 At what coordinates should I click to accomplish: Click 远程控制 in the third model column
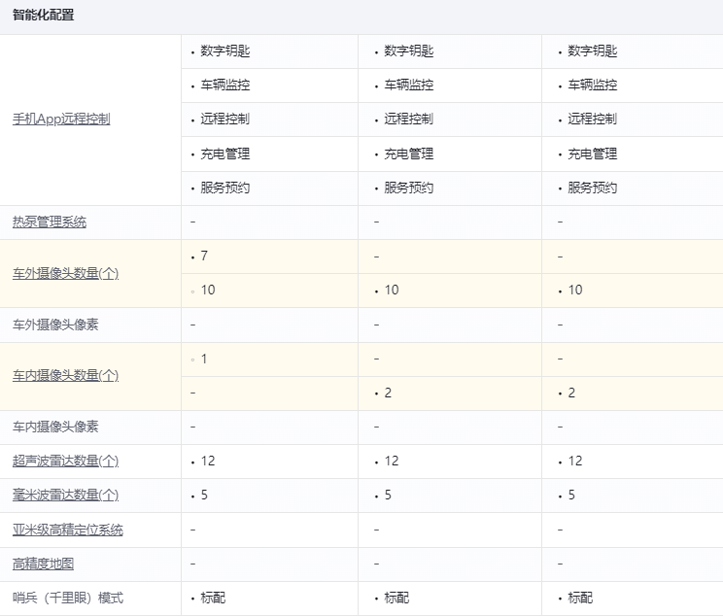pyautogui.click(x=593, y=120)
